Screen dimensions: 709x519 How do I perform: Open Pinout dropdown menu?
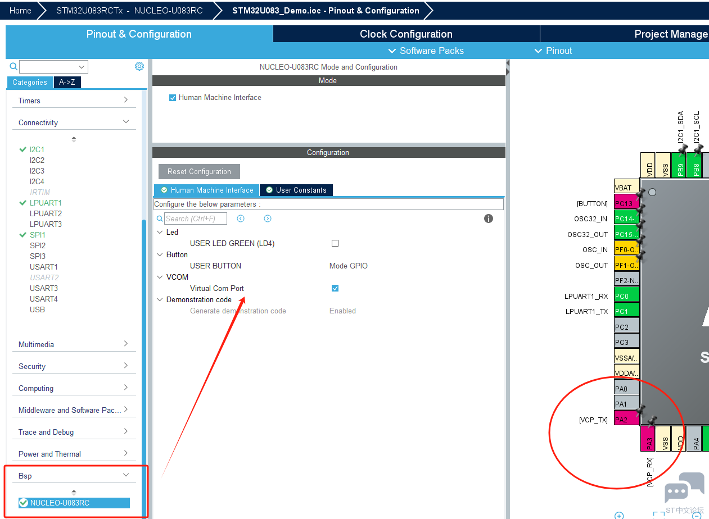point(553,51)
